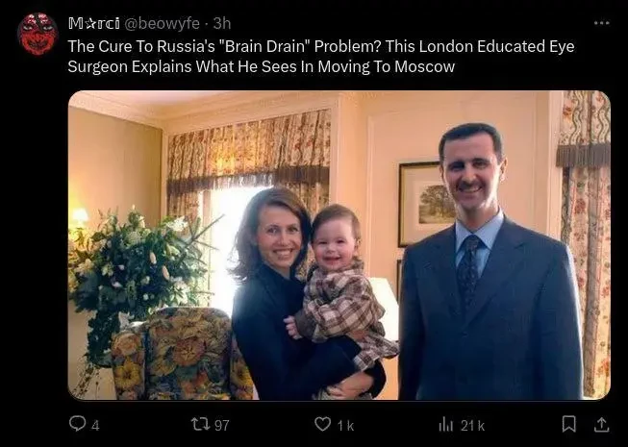This screenshot has width=628, height=447.
Task: Like the tweet with the heart icon
Action: coord(323,424)
